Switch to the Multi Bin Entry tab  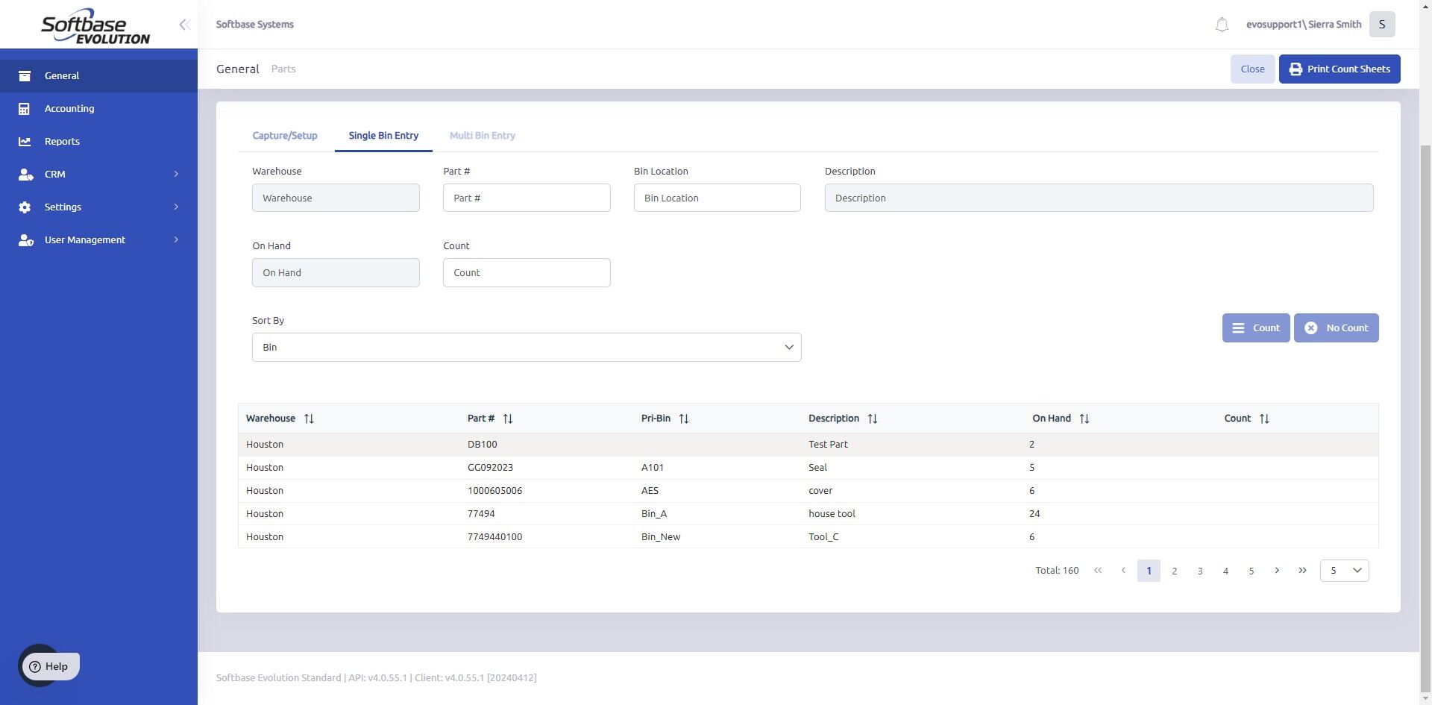click(x=483, y=136)
